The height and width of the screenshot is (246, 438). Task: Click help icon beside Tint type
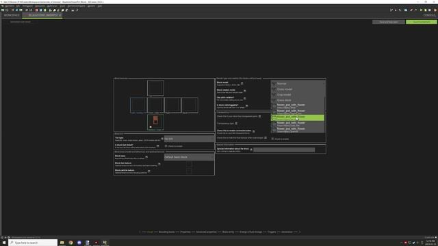pyautogui.click(x=162, y=138)
